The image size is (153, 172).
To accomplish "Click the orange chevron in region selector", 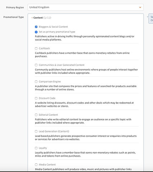I will [140, 8].
